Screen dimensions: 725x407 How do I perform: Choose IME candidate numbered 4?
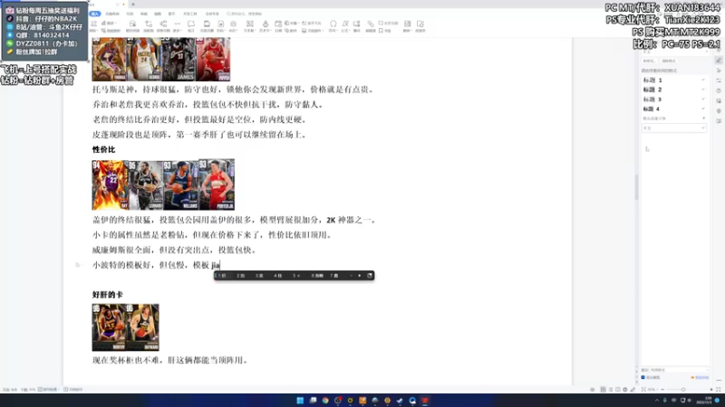pos(277,276)
